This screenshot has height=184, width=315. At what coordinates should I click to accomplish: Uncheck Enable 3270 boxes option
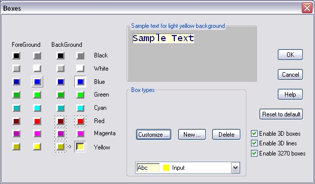pyautogui.click(x=255, y=154)
